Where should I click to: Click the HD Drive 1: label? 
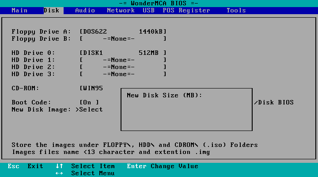(x=33, y=60)
